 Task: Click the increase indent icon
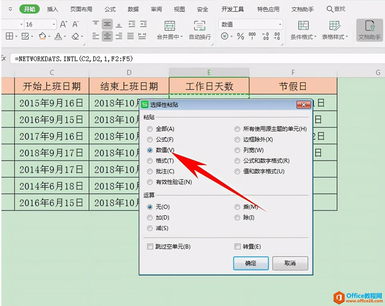coord(143,24)
